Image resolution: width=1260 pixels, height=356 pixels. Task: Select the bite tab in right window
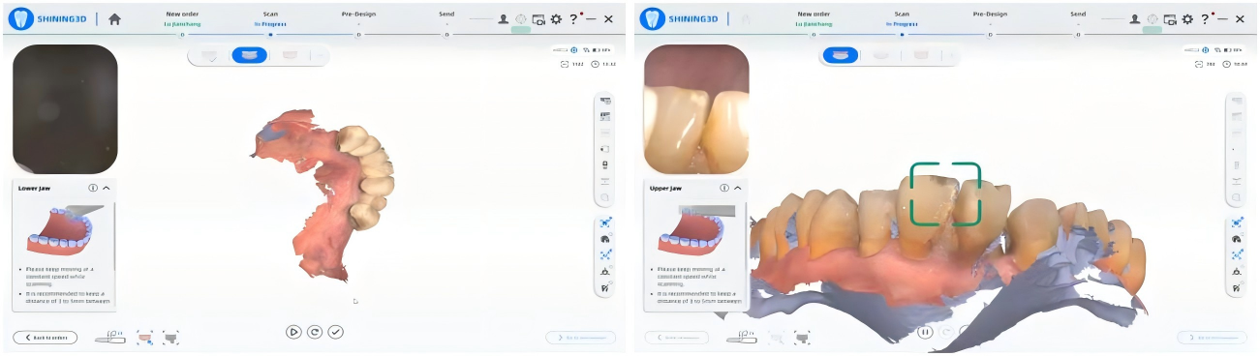(x=921, y=55)
